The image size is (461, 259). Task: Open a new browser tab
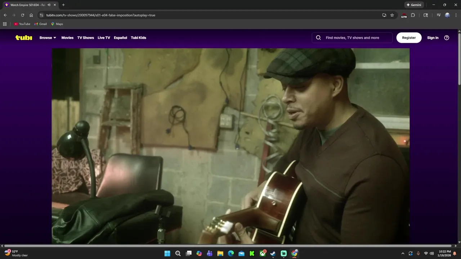pyautogui.click(x=63, y=5)
